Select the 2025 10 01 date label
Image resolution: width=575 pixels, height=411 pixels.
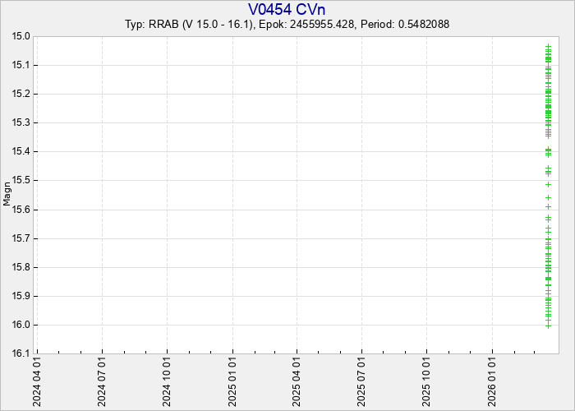click(x=426, y=381)
